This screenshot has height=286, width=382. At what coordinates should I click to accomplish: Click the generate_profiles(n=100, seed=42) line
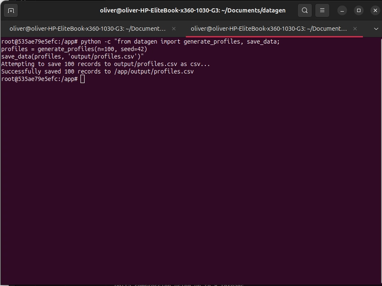74,49
